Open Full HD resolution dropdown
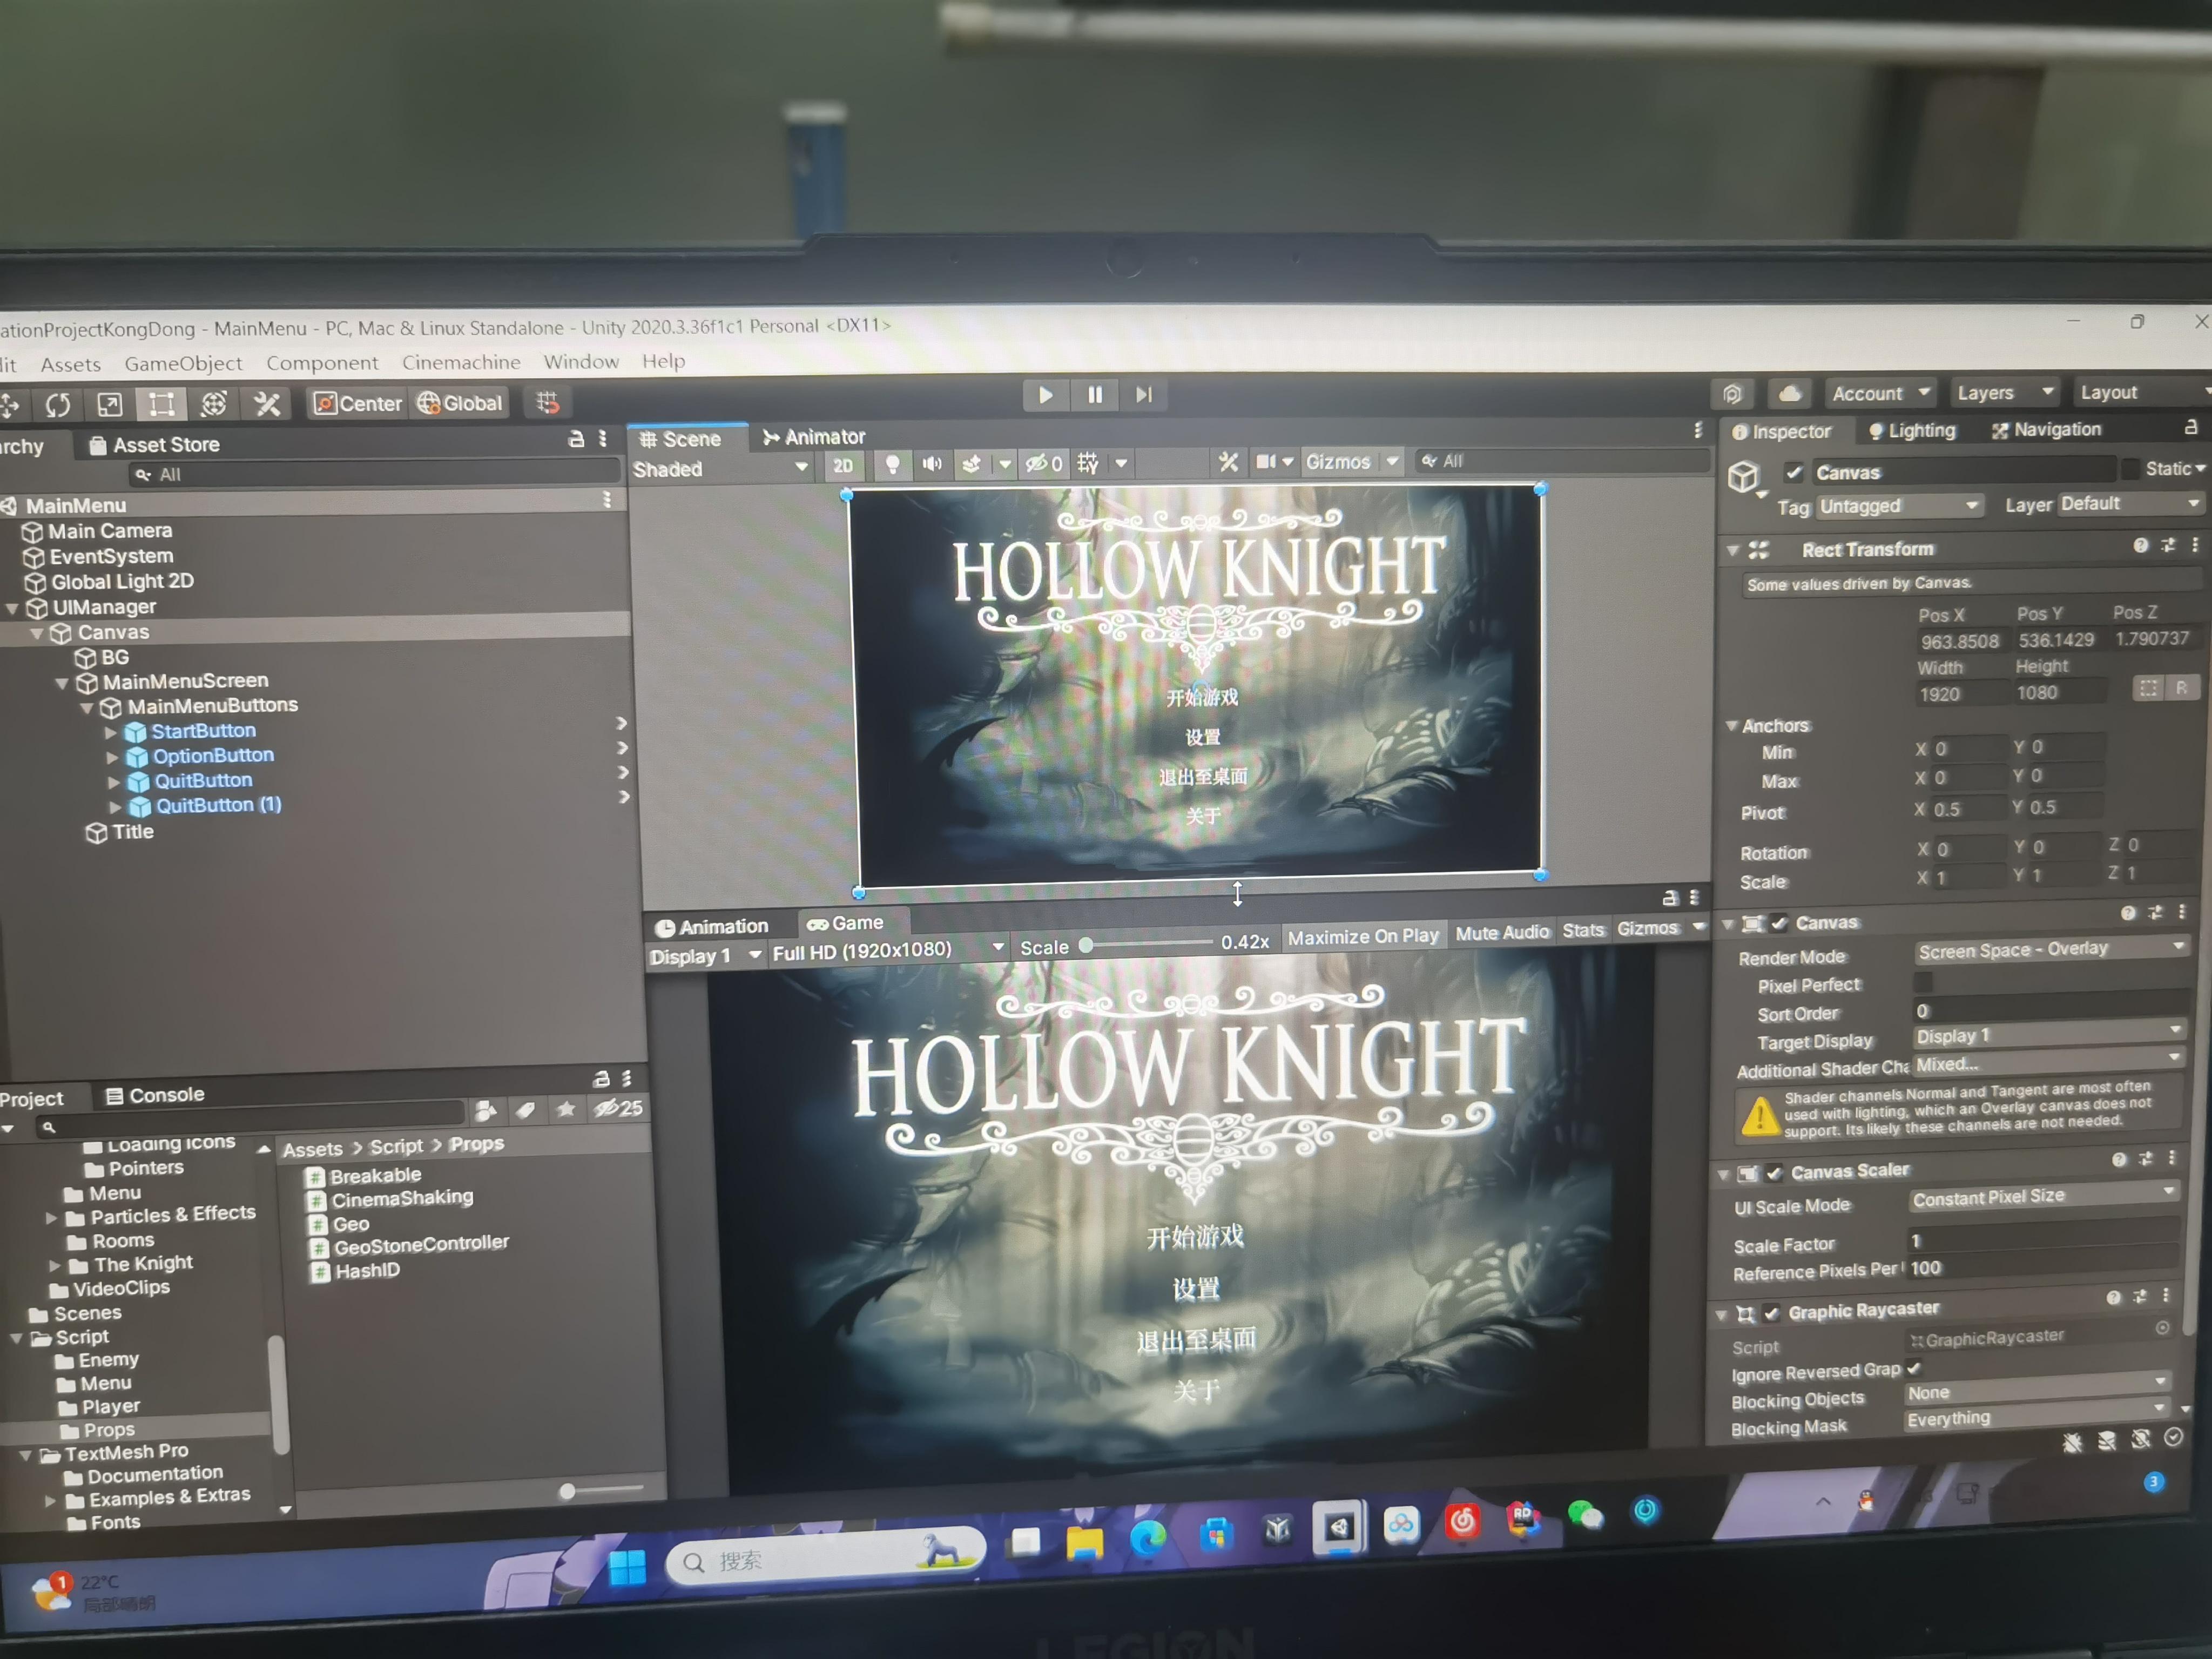 coord(888,950)
